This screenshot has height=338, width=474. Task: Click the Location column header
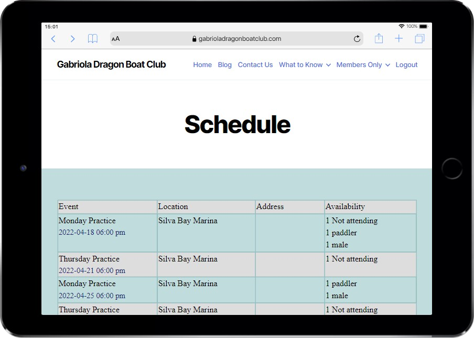pos(173,206)
